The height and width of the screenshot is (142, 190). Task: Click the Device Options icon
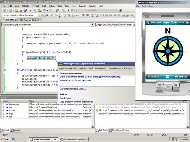tap(47, 15)
